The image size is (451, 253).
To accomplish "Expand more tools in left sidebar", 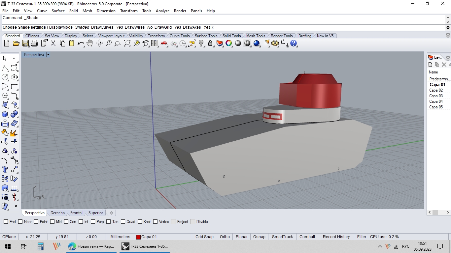I will 16,206.
